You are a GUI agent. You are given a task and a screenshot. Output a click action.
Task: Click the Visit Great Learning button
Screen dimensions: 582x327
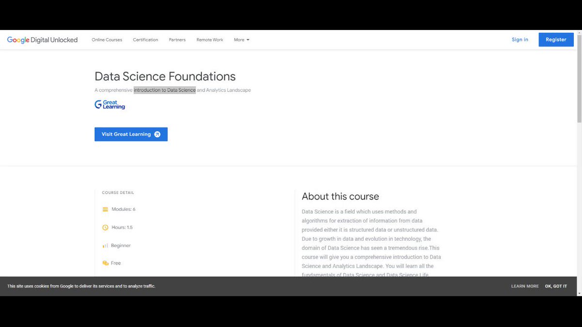point(131,134)
